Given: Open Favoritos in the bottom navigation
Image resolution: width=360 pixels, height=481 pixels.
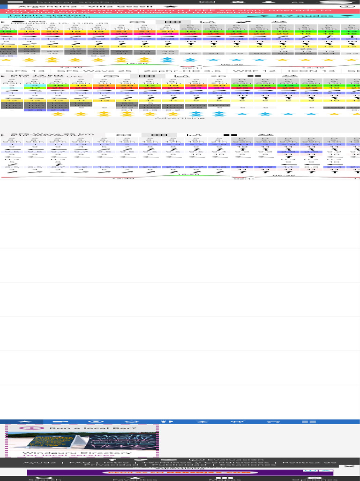Looking at the screenshot, I should click(x=135, y=478).
